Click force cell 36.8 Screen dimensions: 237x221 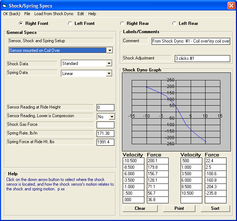coord(158,200)
